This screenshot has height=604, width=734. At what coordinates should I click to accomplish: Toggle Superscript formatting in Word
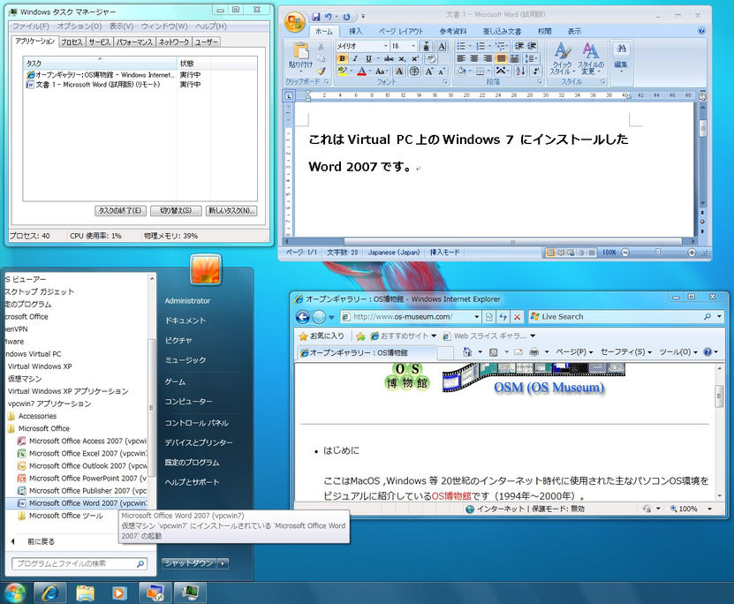tap(415, 58)
